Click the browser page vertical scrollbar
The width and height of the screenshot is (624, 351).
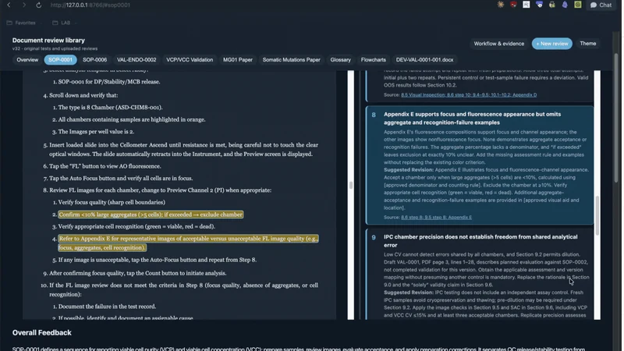click(x=616, y=118)
